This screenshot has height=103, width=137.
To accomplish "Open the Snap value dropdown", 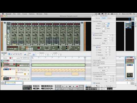I will pos(31,55).
